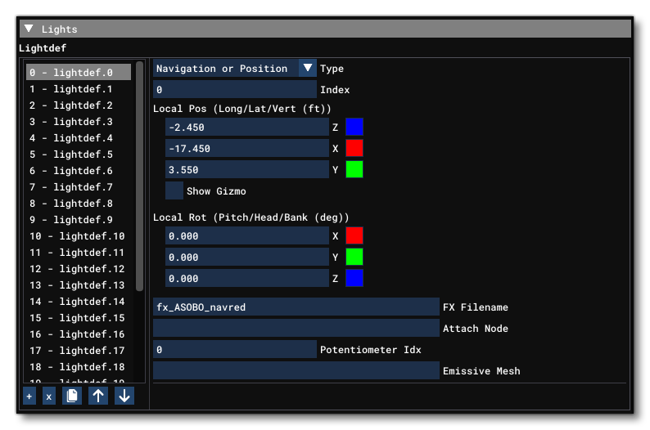The width and height of the screenshot is (650, 430).
Task: Select 9 - lightdef.9 in list
Action: (x=79, y=219)
